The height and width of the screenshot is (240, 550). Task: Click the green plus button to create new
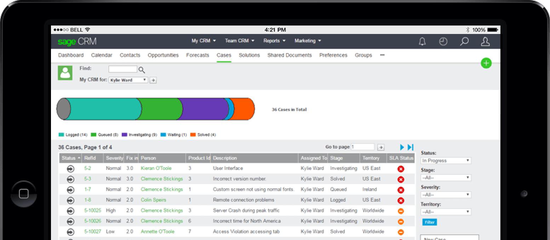[x=486, y=63]
